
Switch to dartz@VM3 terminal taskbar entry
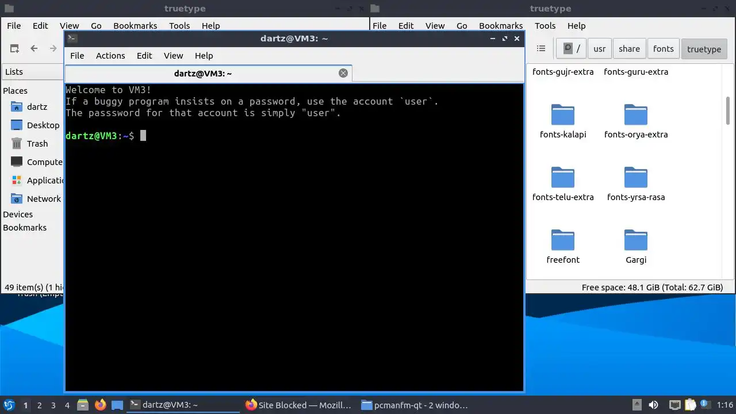(x=183, y=405)
